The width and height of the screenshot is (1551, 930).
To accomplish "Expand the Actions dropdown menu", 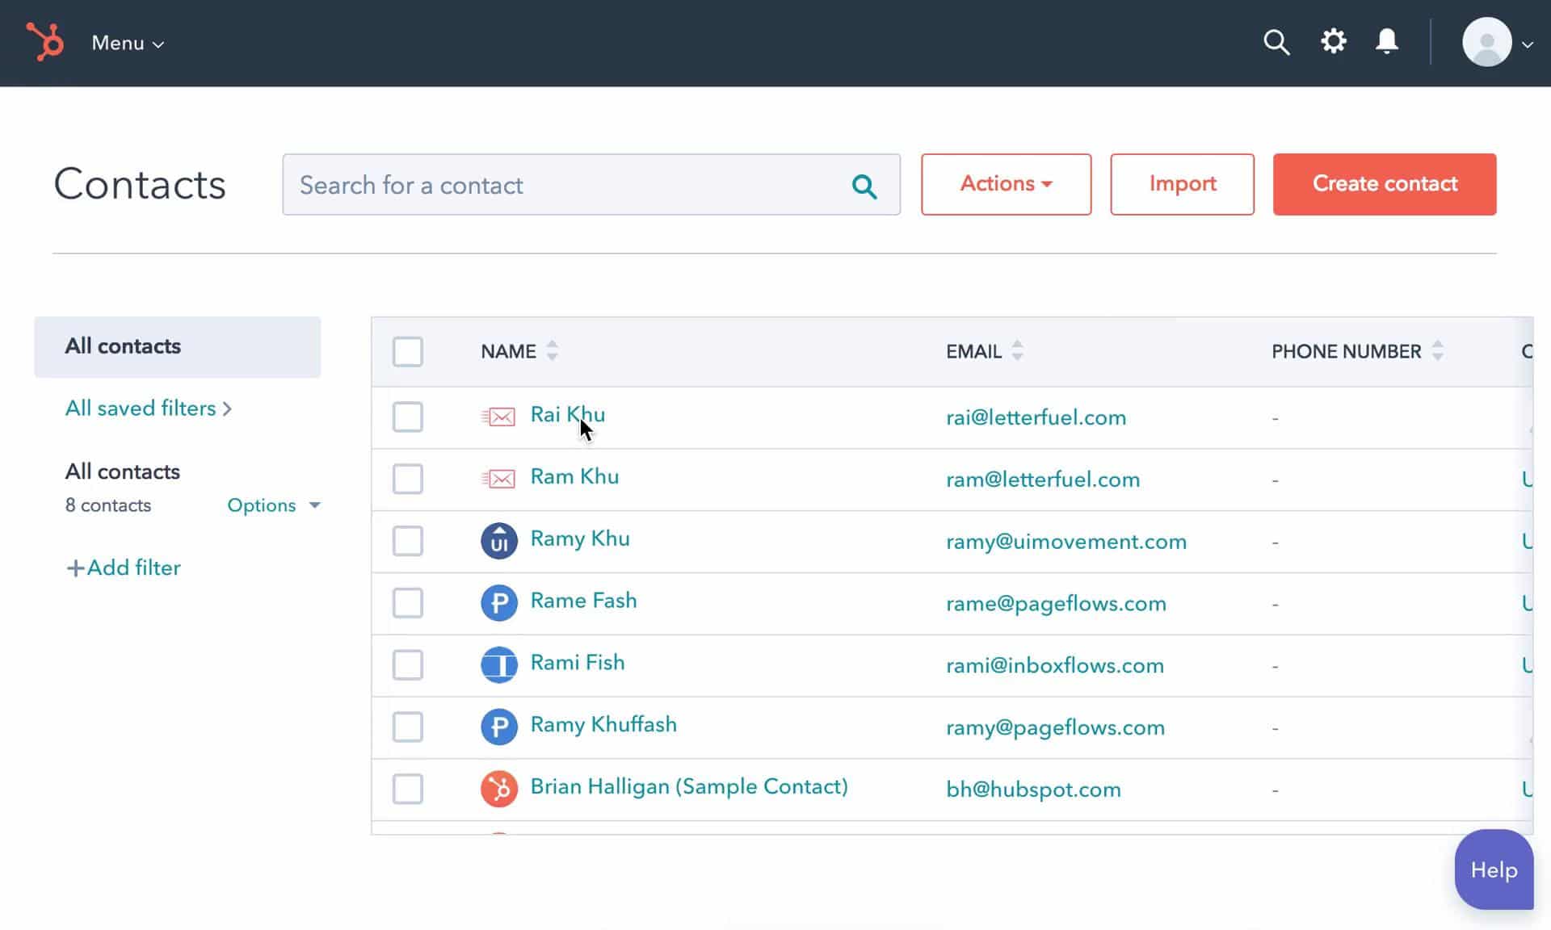I will tap(1004, 182).
